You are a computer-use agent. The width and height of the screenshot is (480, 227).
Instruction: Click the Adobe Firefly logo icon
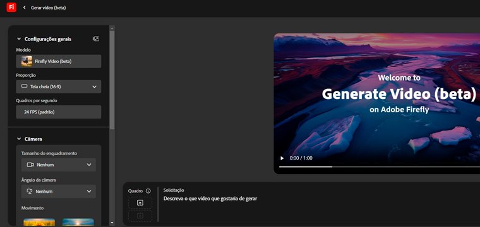click(x=11, y=8)
